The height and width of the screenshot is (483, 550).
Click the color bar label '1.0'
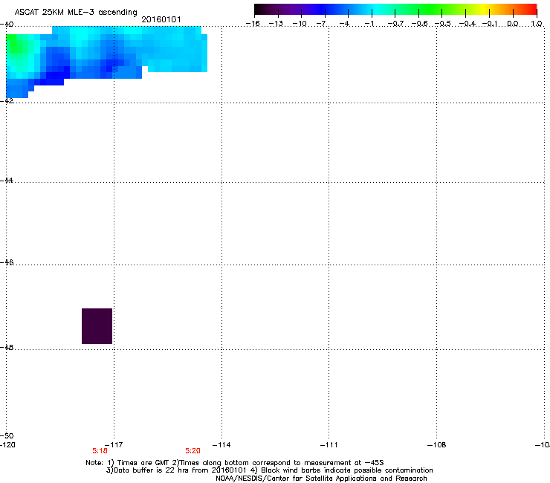(537, 24)
